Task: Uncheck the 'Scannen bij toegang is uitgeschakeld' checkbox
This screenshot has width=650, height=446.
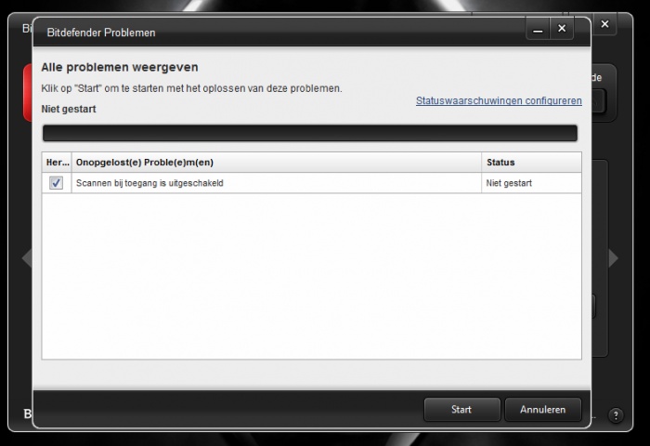Action: (56, 183)
